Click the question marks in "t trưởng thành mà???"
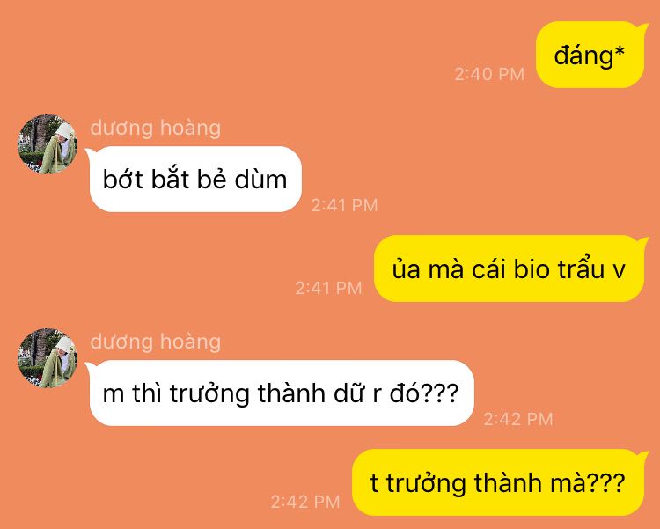This screenshot has height=529, width=660. (605, 483)
